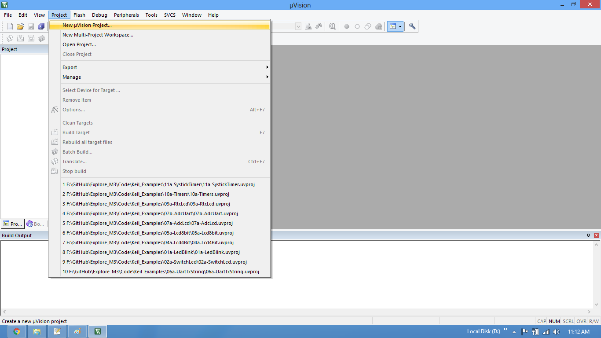
Task: Open recent project 02a-SwitchLed.uvproj
Action: [159, 262]
